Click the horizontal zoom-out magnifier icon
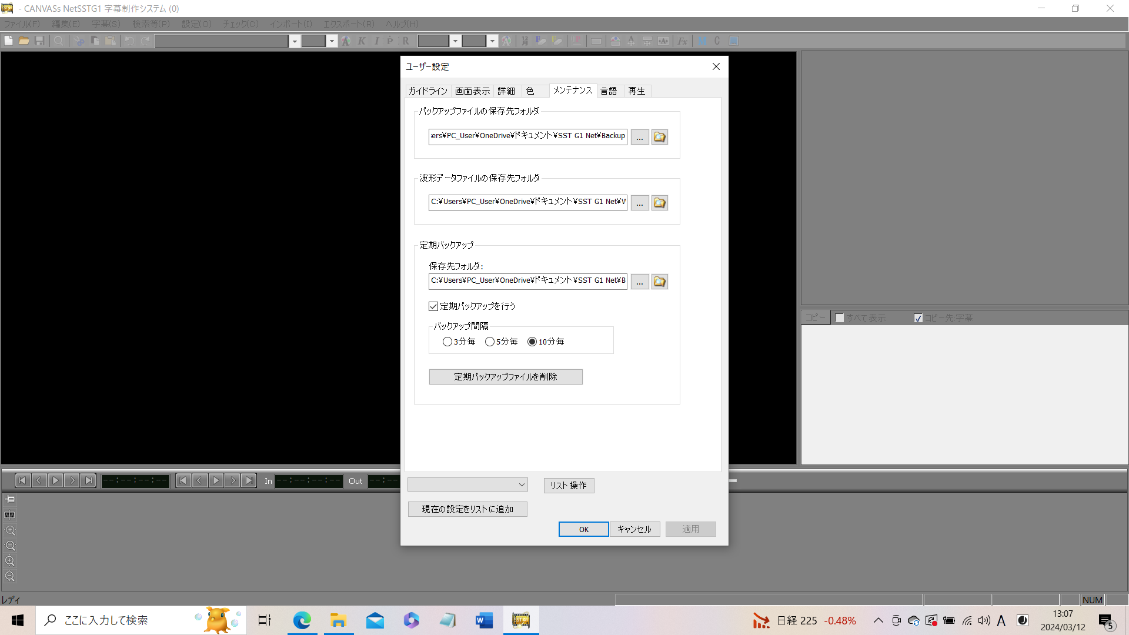The image size is (1129, 635). (10, 546)
